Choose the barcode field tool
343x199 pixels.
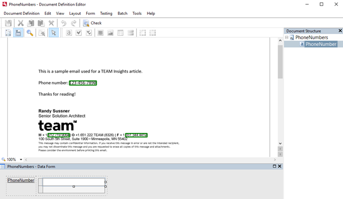pos(101,33)
